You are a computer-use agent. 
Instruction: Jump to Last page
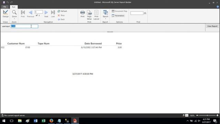click(x=53, y=14)
